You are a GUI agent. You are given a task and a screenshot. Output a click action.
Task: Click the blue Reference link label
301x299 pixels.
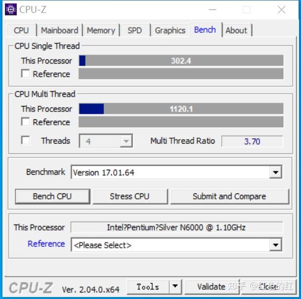(x=46, y=244)
